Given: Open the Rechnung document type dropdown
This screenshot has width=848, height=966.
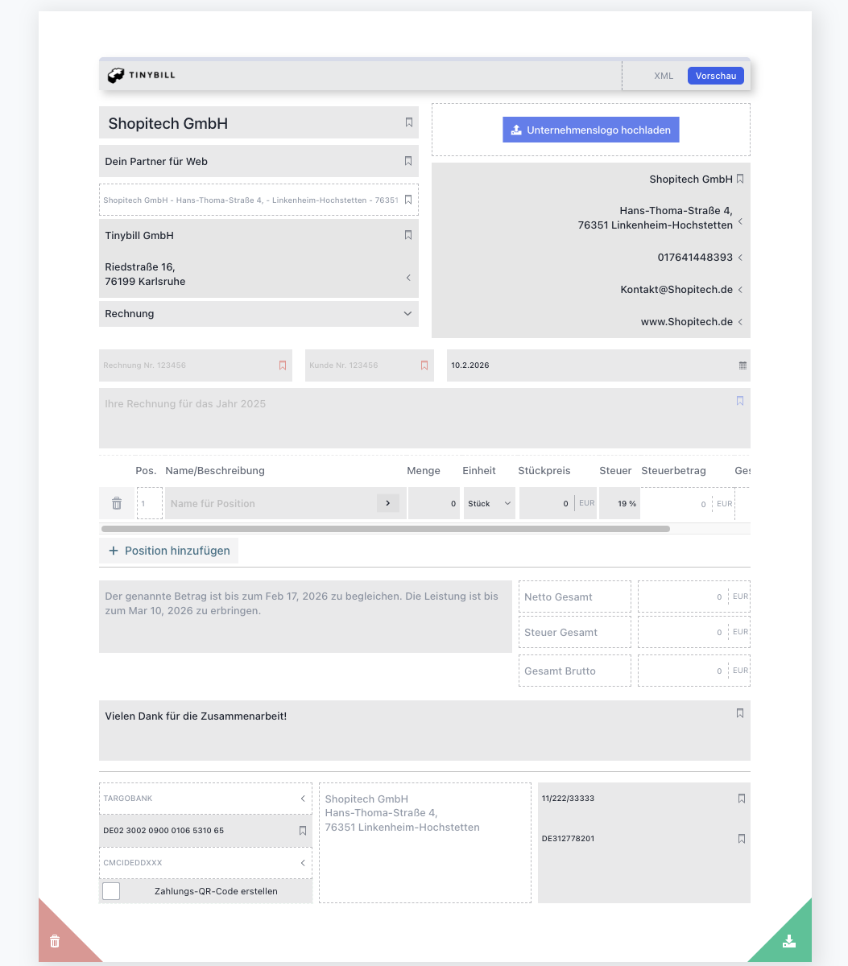Looking at the screenshot, I should click(408, 313).
